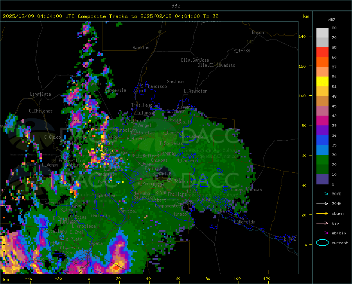The height and width of the screenshot is (284, 352).
Task: Pick the green 20–30 dBZ swatch
Action: coord(322,160)
